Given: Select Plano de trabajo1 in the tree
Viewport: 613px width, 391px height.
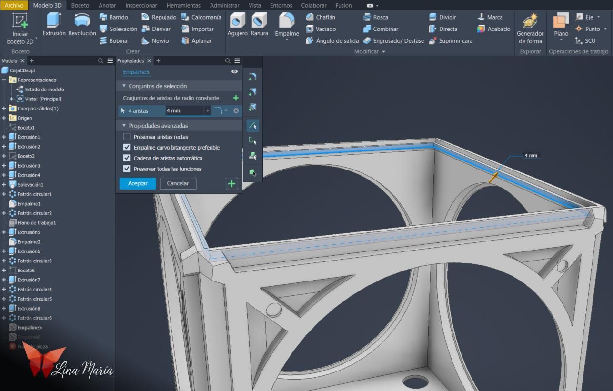Looking at the screenshot, I should coord(37,223).
